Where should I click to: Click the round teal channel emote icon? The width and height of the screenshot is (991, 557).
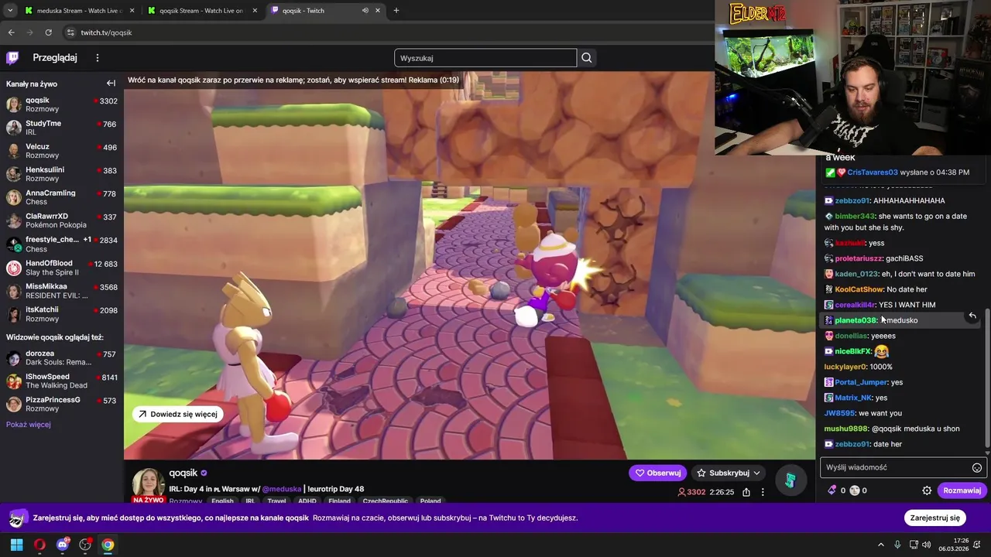tap(790, 481)
